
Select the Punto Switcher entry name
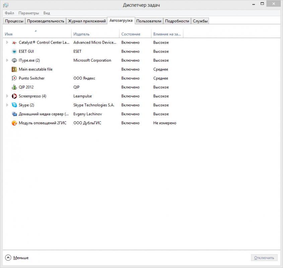click(31, 78)
